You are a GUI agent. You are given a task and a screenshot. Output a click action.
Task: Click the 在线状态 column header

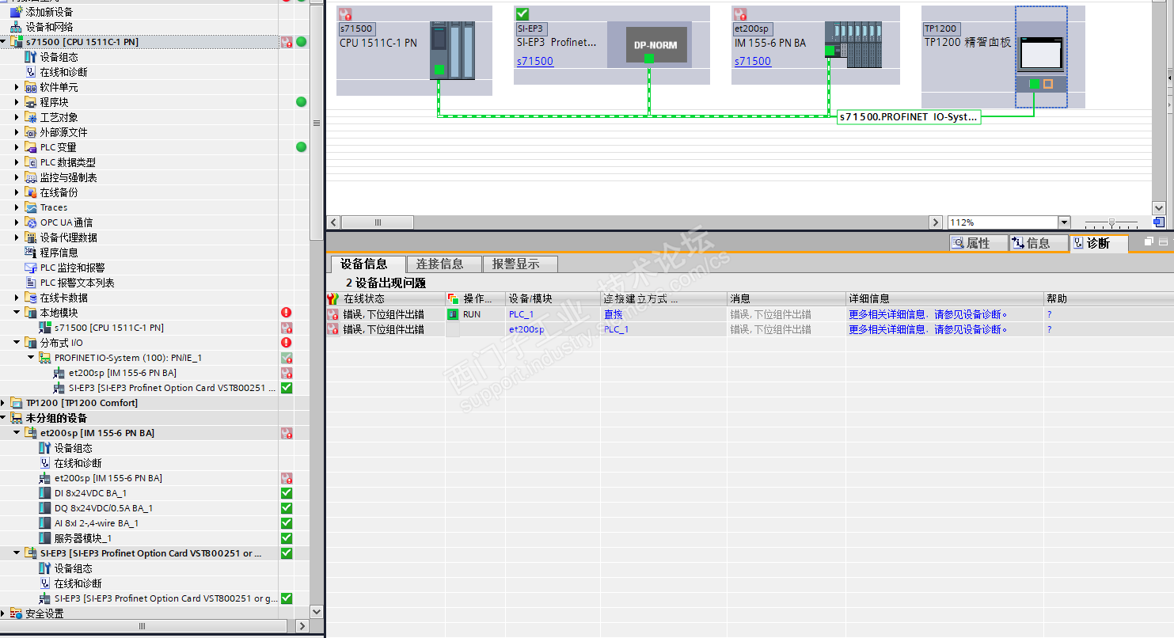click(386, 298)
